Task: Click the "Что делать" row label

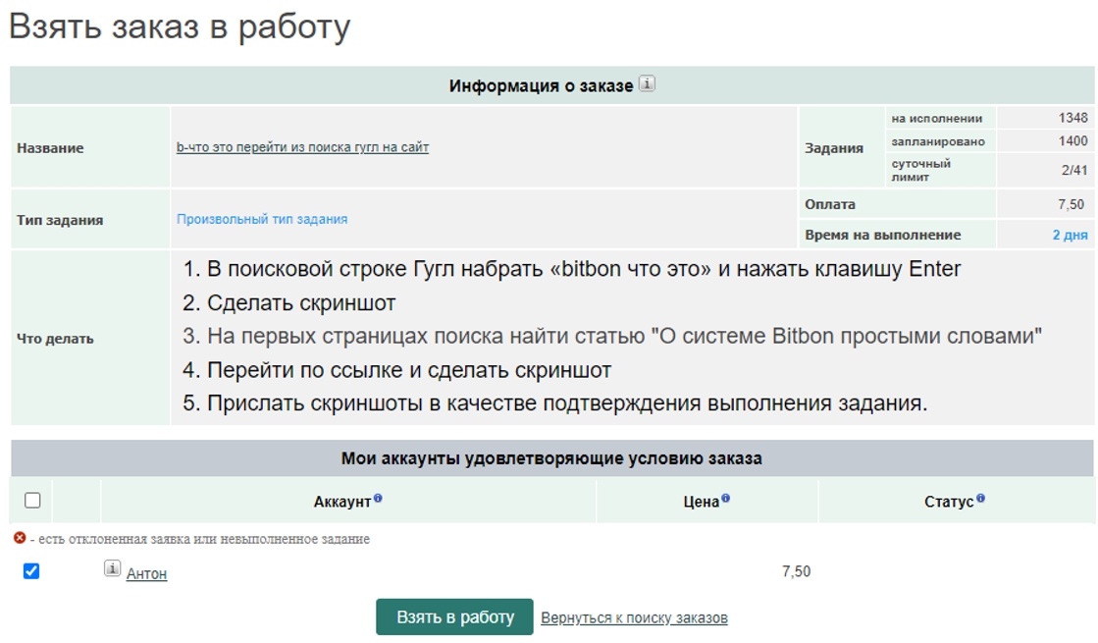Action: (55, 339)
